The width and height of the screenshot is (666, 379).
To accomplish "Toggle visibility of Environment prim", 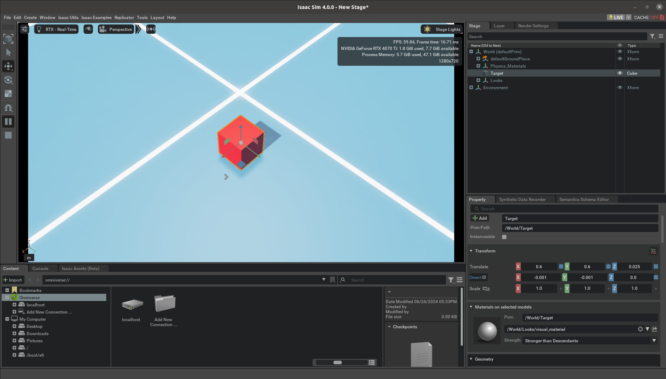I will [620, 87].
